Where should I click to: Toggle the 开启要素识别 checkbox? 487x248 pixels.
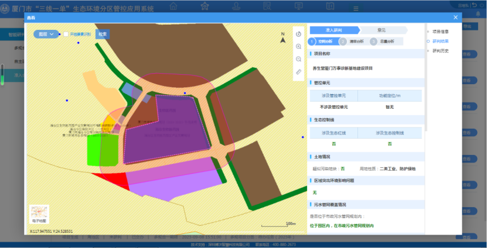66,35
